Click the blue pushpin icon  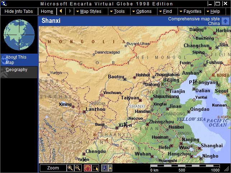pos(105,168)
